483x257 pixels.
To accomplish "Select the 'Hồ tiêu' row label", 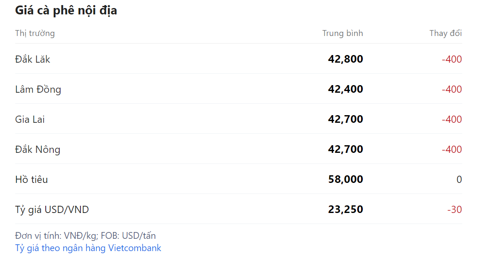I will coord(31,180).
